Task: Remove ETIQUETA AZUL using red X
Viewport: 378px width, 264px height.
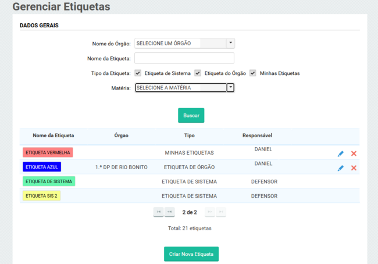Action: pyautogui.click(x=354, y=168)
